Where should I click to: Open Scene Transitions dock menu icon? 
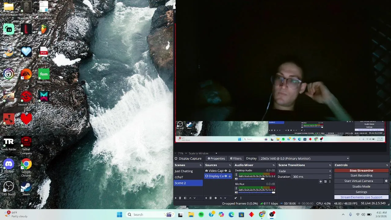coord(330,165)
